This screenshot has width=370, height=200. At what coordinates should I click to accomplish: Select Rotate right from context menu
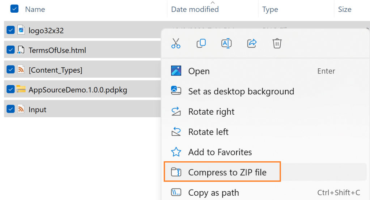[211, 112]
